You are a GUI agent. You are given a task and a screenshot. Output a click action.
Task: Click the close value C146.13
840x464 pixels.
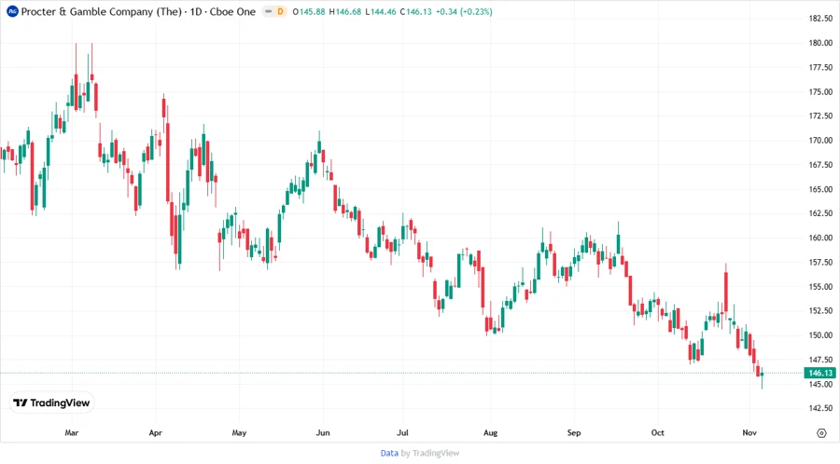(x=415, y=11)
